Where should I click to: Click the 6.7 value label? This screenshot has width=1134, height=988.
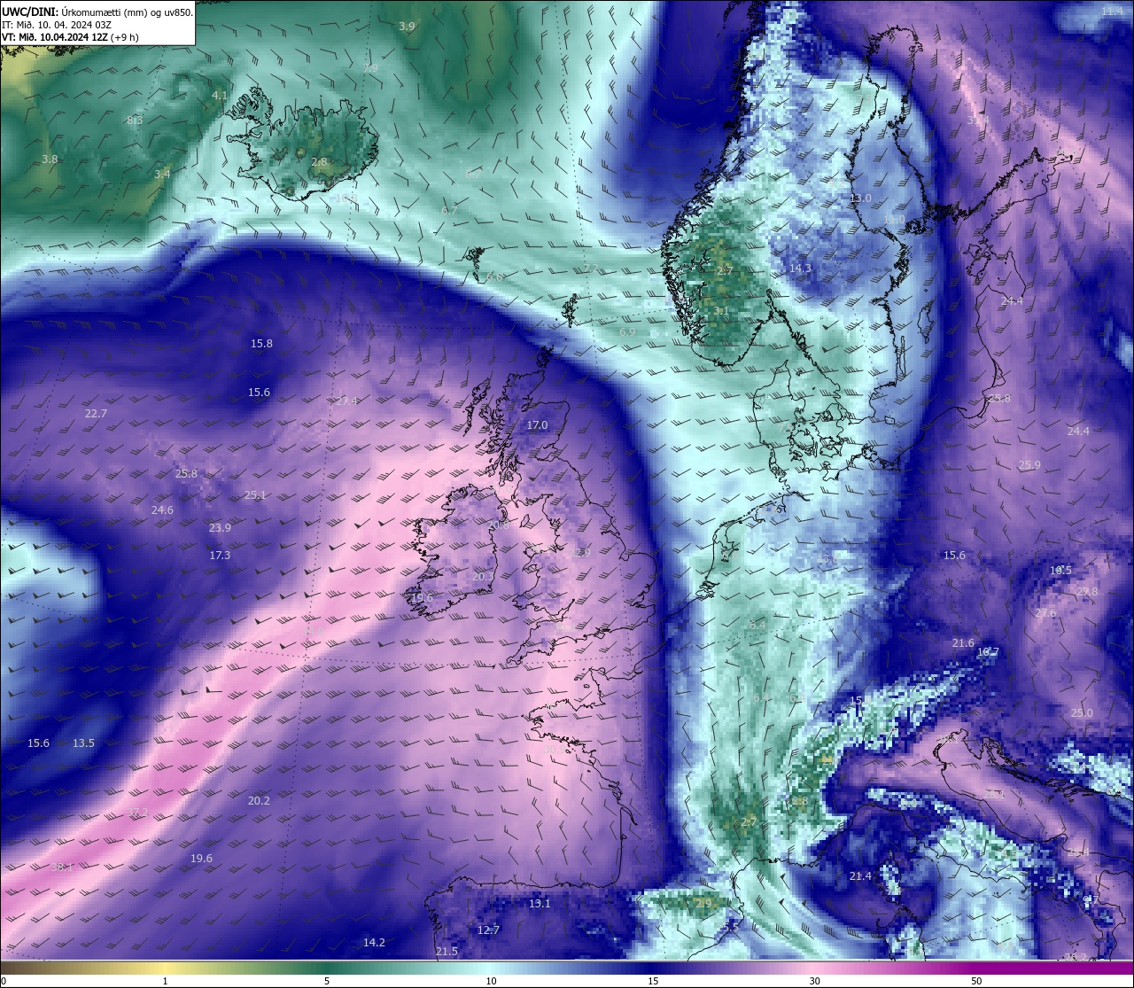pos(449,211)
